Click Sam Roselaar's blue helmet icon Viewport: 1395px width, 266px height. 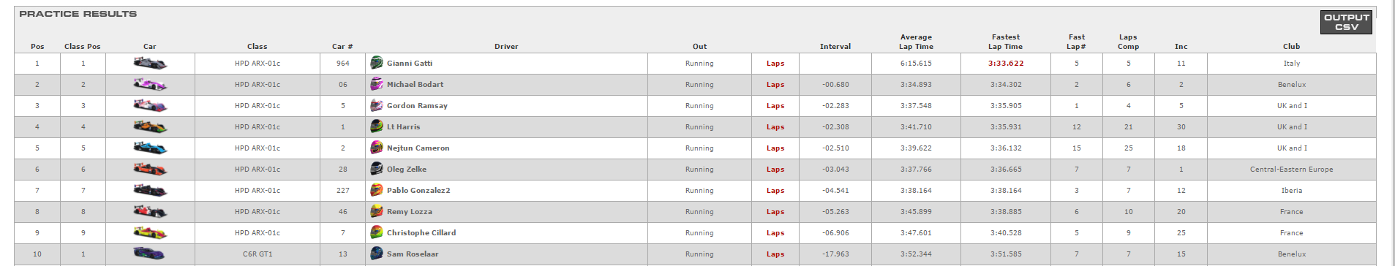[x=377, y=254]
